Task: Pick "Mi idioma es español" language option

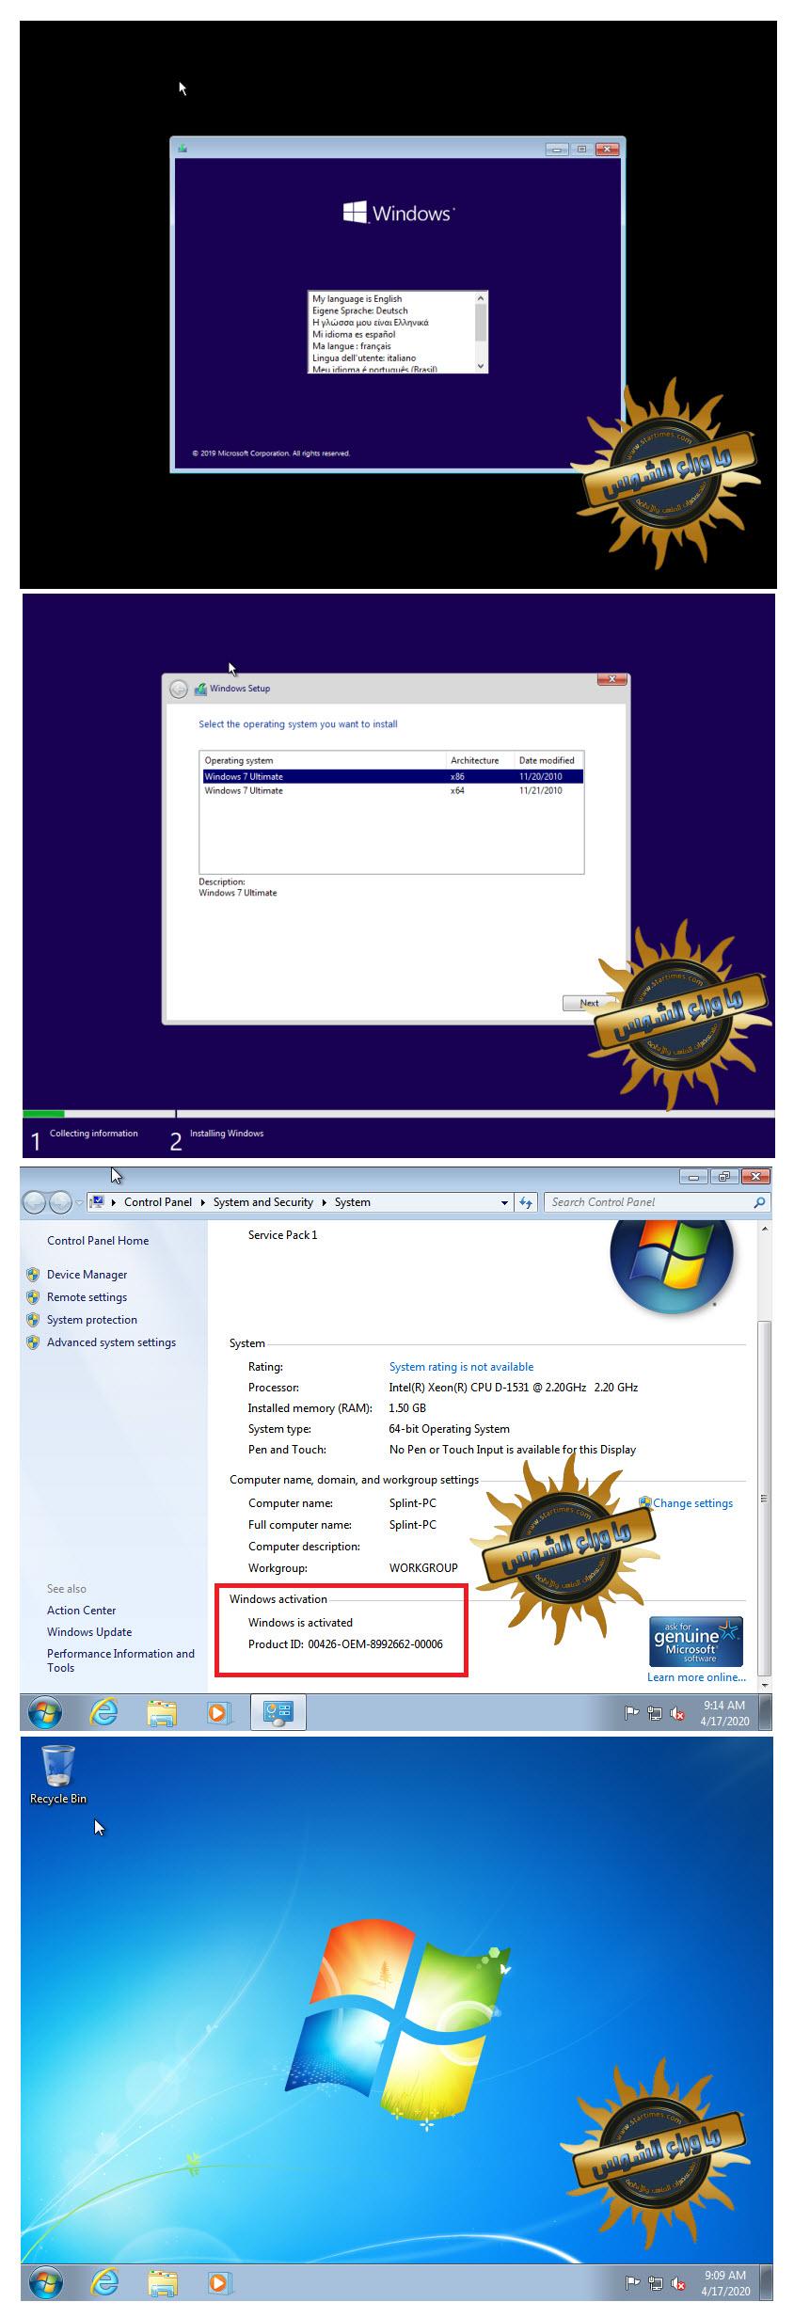Action: tap(354, 334)
